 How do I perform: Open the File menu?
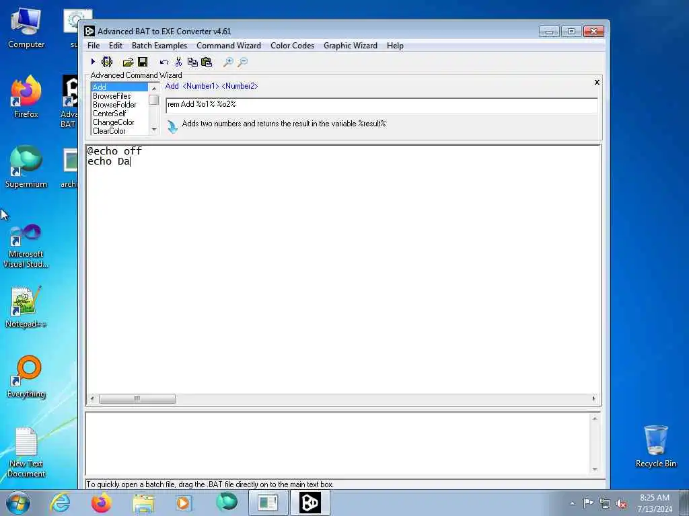tap(94, 46)
